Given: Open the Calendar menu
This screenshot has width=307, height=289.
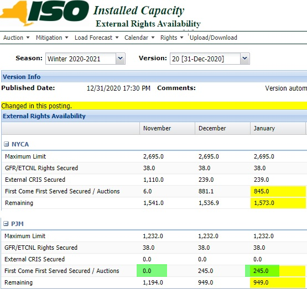Looking at the screenshot, I should (x=139, y=38).
